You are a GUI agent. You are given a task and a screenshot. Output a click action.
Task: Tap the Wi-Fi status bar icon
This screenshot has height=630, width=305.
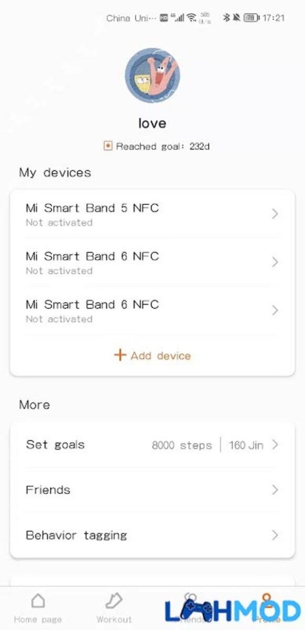click(x=192, y=18)
